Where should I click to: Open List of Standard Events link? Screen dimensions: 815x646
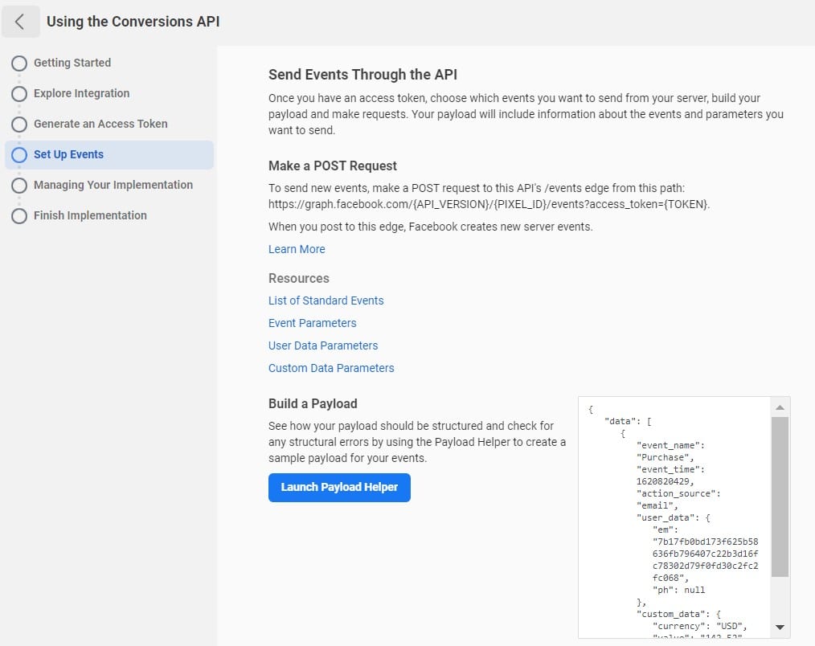[326, 301]
